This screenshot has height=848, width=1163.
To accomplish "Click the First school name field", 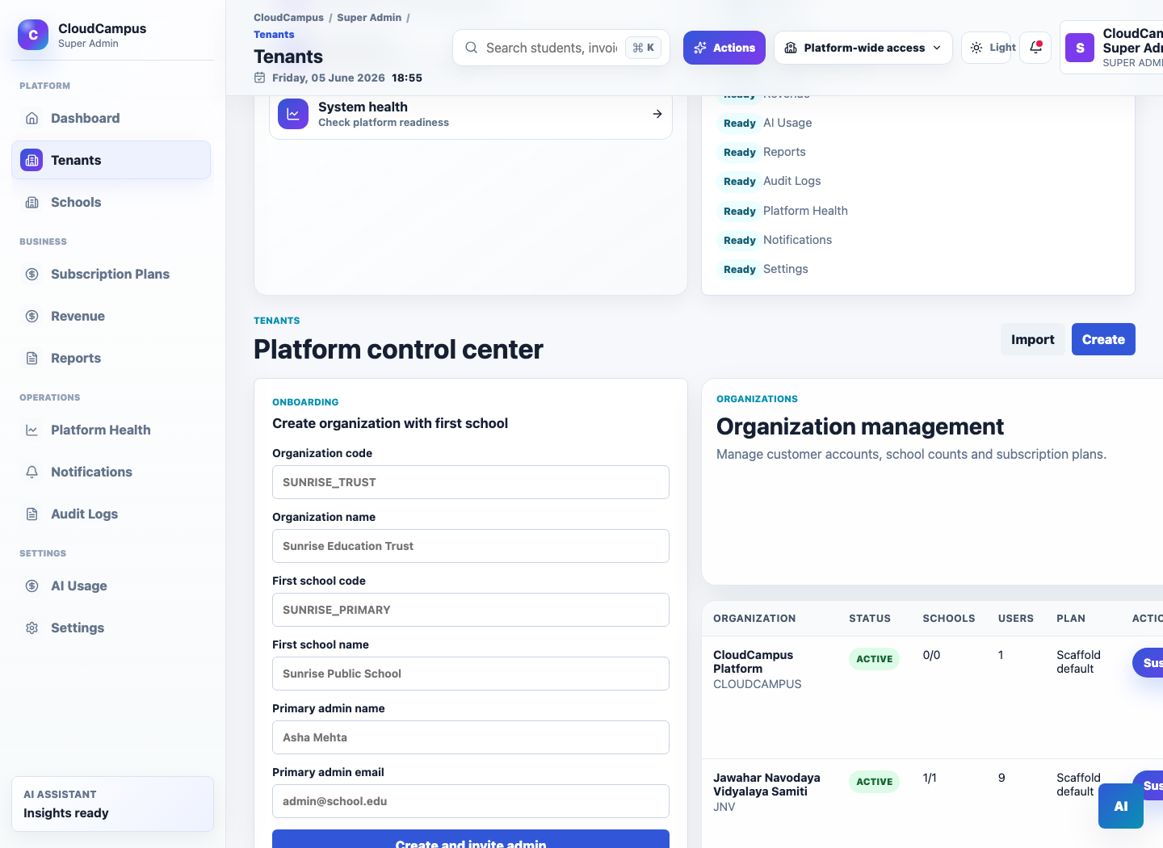I will [471, 674].
